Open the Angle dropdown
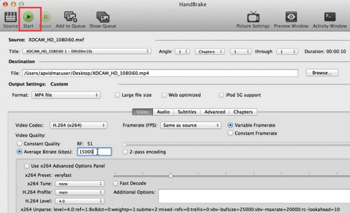 click(x=182, y=52)
